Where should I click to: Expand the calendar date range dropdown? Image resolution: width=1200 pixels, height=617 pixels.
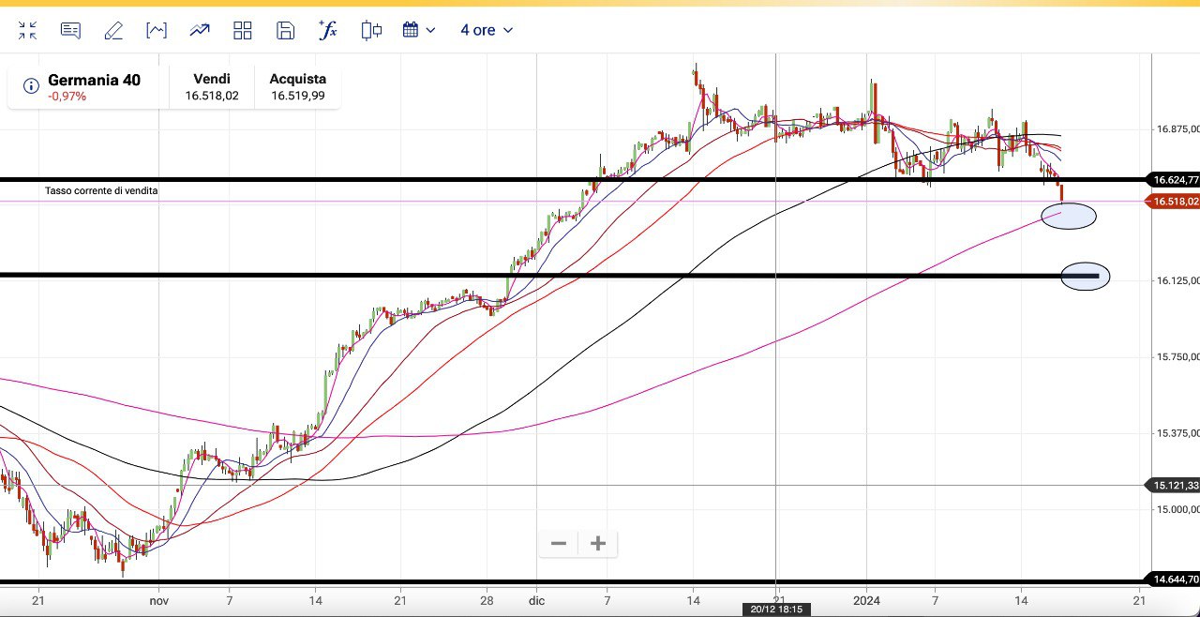(419, 30)
